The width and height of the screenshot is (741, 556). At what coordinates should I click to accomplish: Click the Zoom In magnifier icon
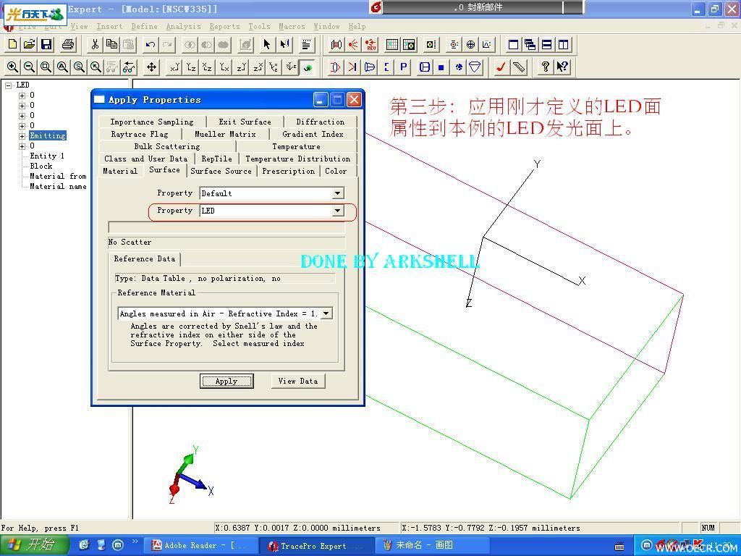point(13,67)
